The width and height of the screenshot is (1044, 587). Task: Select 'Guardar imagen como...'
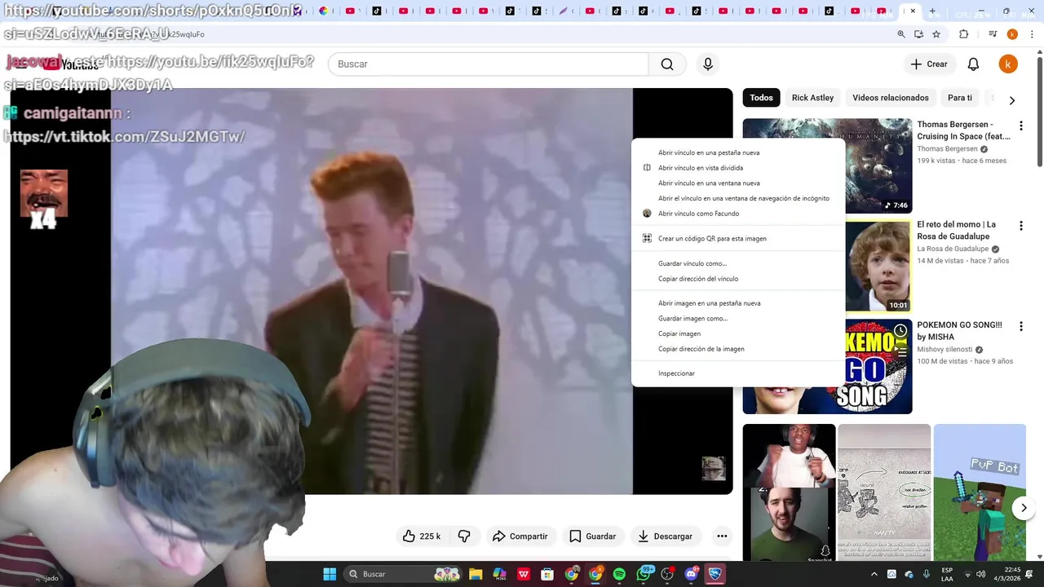click(x=738, y=319)
